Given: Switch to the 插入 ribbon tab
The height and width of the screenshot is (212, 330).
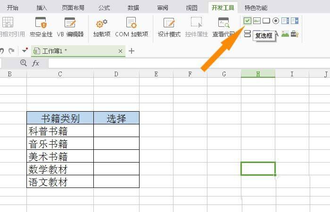Looking at the screenshot, I should 41,8.
